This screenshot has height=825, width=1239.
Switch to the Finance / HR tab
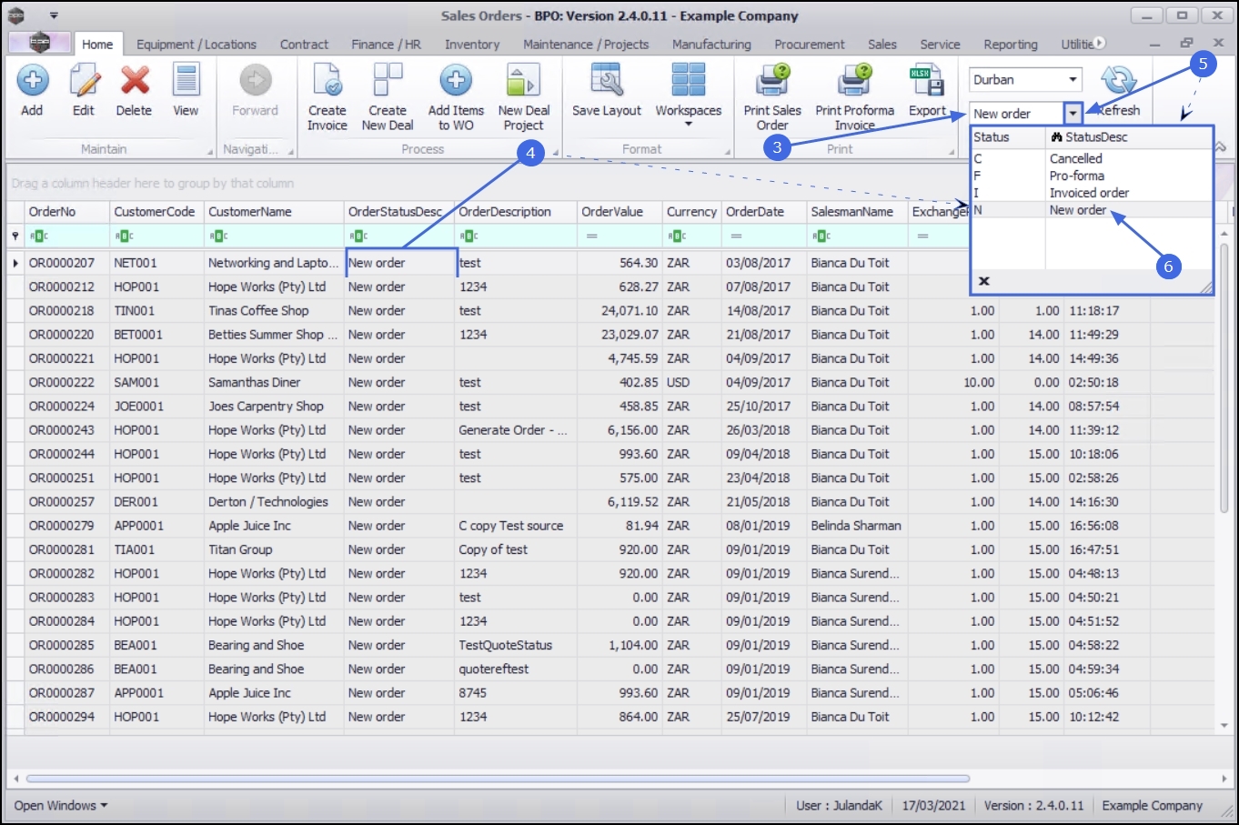[x=387, y=44]
